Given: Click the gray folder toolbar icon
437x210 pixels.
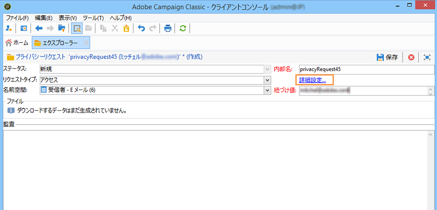Looking at the screenshot, I should coord(88,28).
